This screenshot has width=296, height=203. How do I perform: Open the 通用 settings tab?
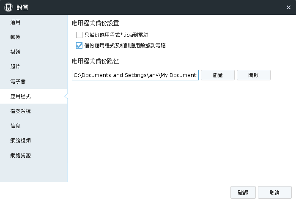point(16,22)
